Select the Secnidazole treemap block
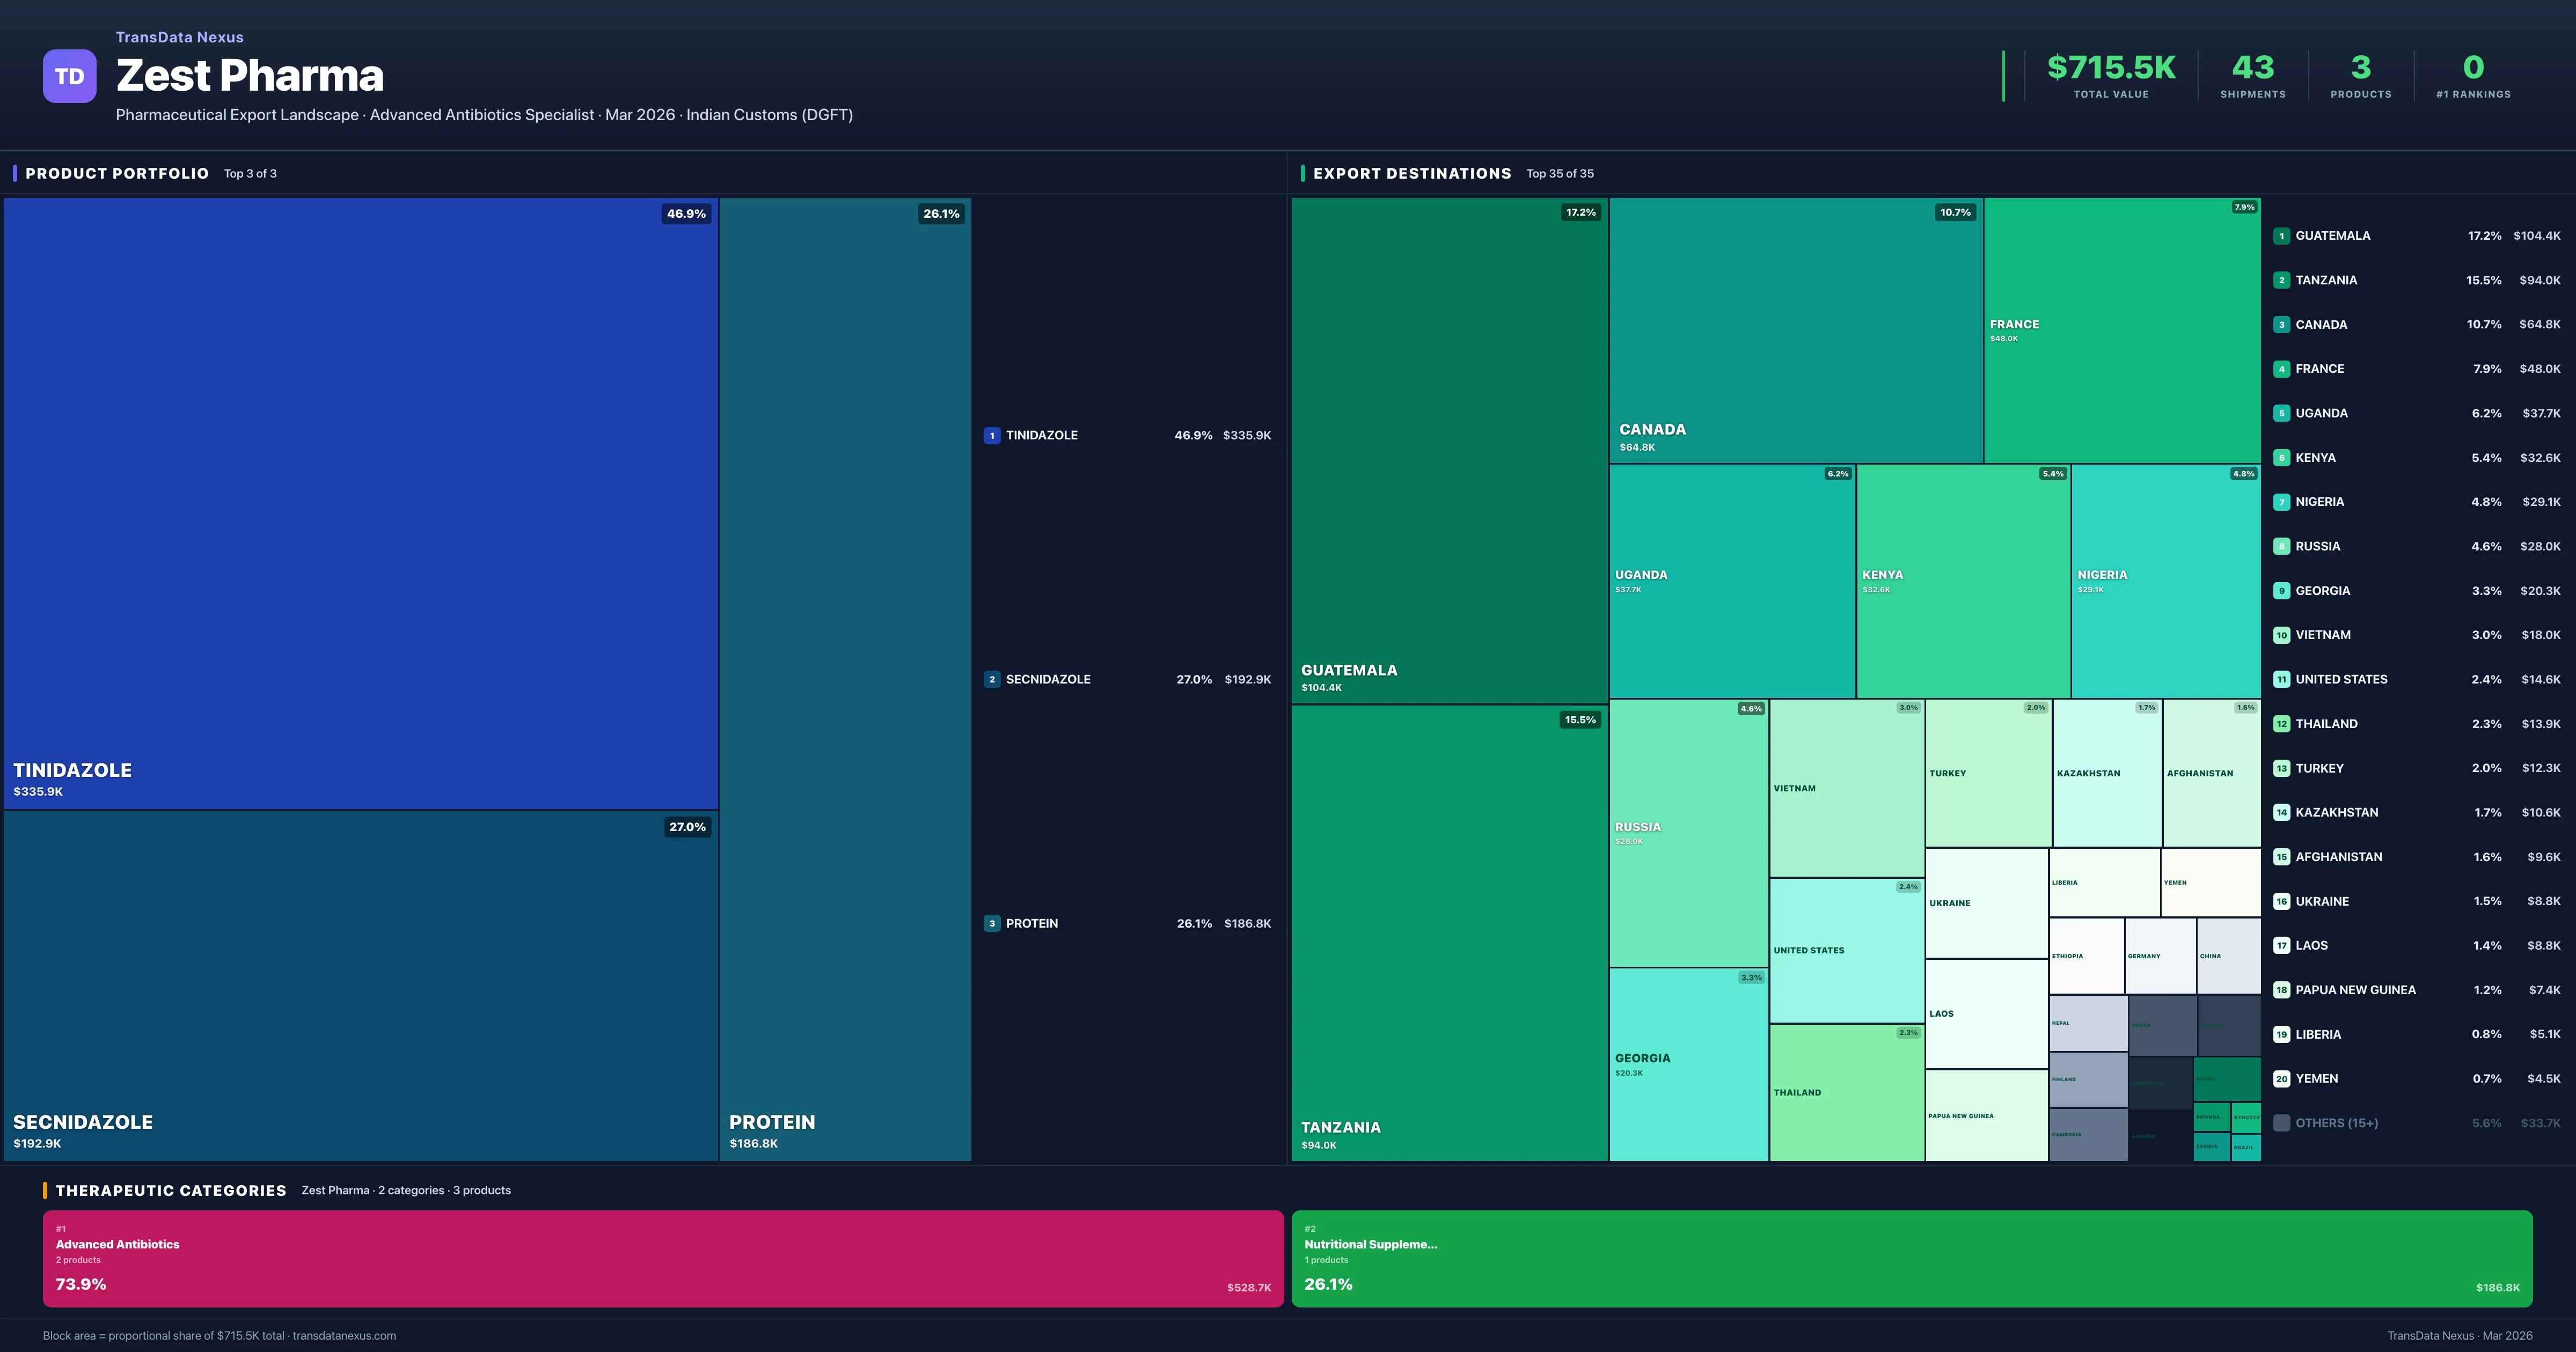Screen dimensions: 2576x1352 [360, 985]
